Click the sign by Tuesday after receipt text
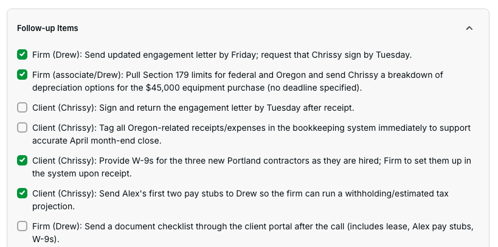Viewport: 498px width, 247px height. [x=292, y=108]
